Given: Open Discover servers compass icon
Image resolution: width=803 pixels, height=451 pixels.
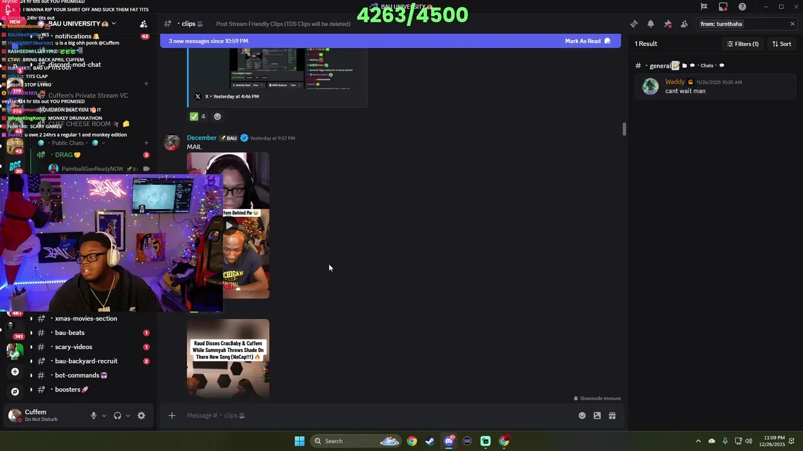Looking at the screenshot, I should 15,391.
